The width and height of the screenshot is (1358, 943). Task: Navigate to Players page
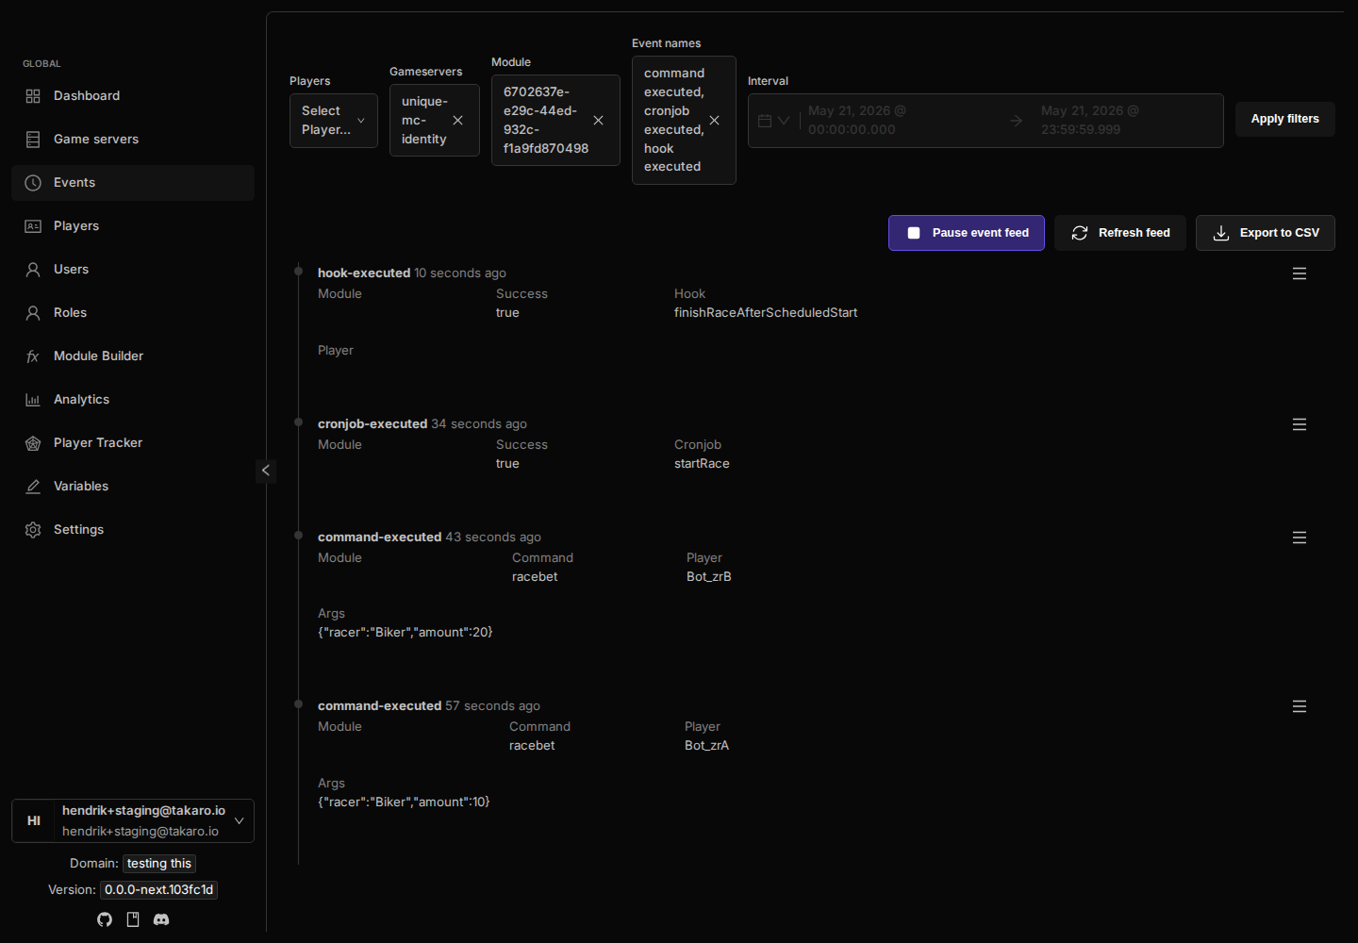(x=133, y=226)
